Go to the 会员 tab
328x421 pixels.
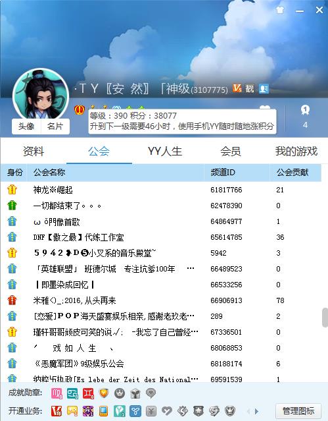[231, 151]
